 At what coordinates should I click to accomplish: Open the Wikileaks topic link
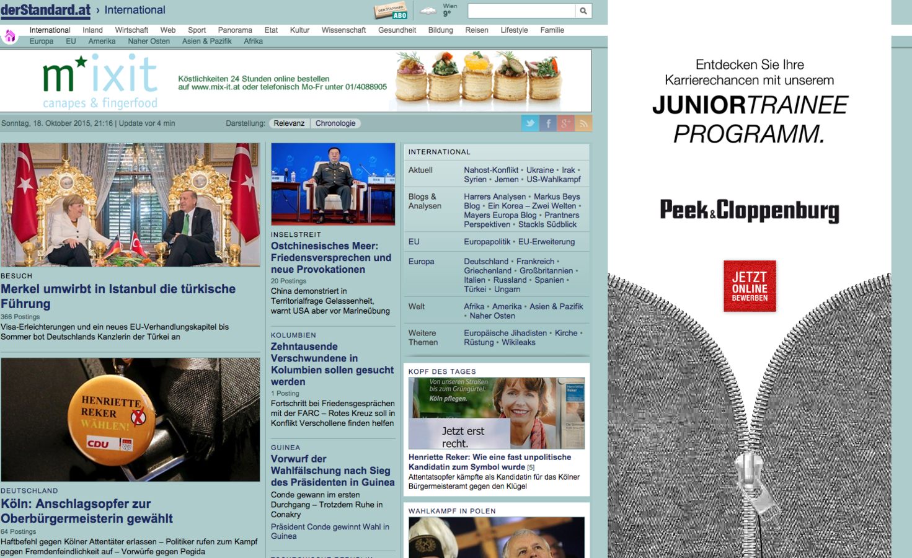pos(518,342)
